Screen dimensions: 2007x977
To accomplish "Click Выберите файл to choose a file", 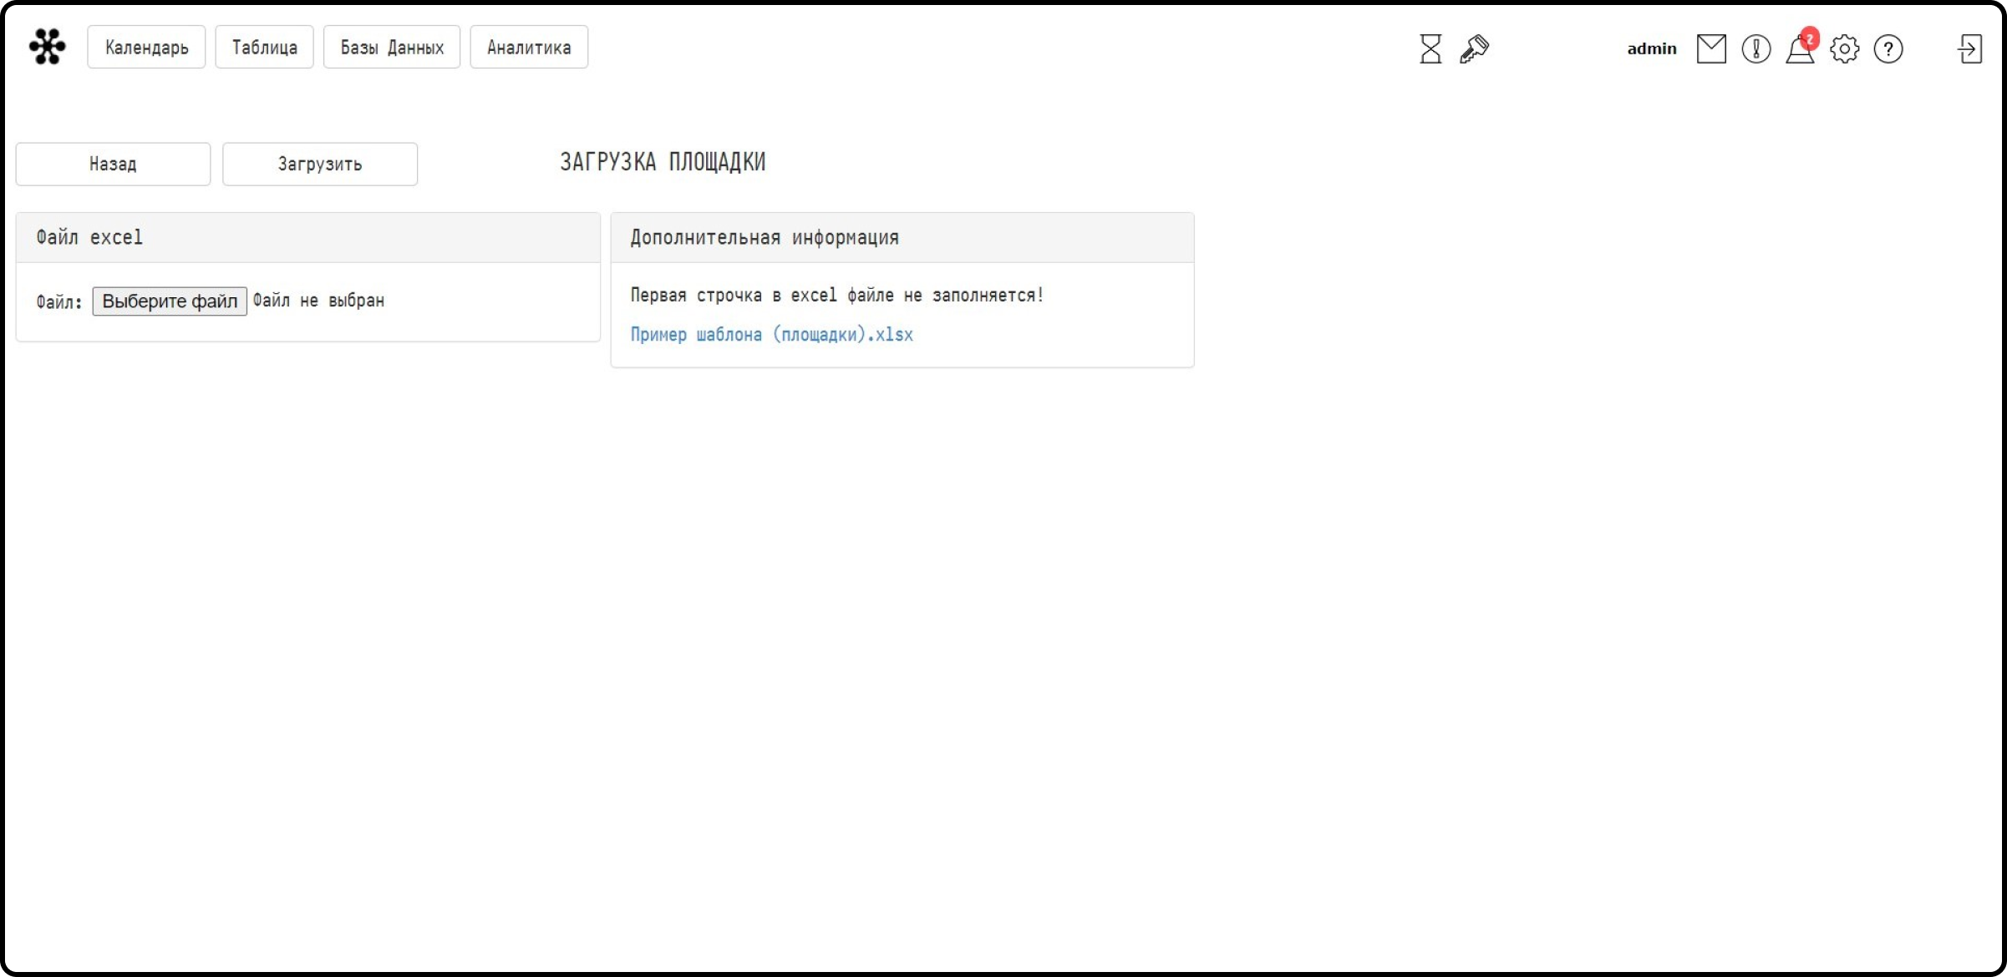I will coord(170,301).
